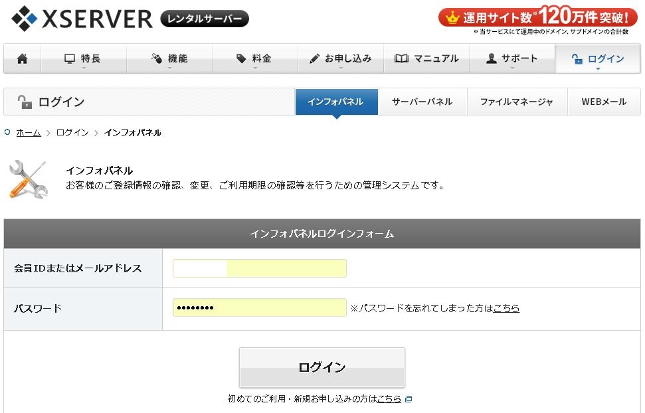Click the price tag icon beside 料金
This screenshot has width=645, height=413.
pos(241,59)
